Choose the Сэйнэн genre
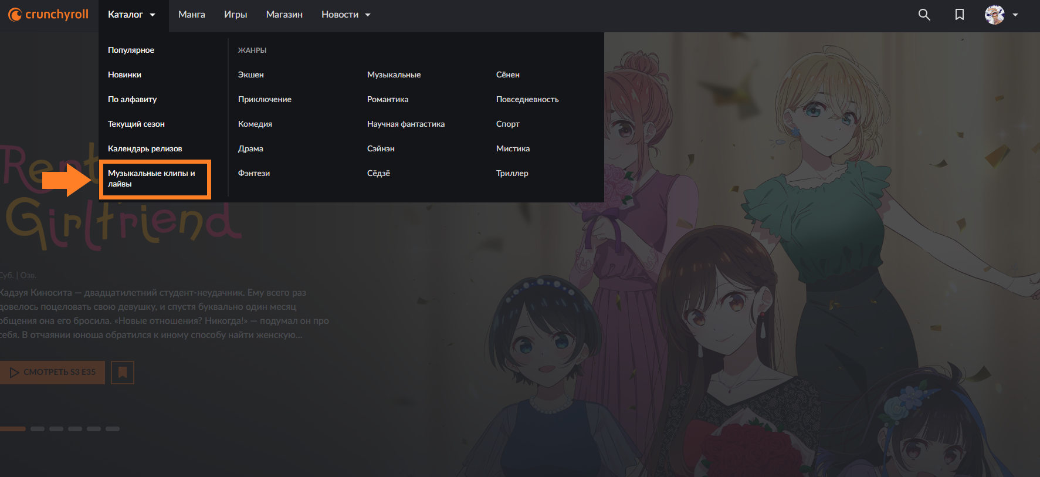This screenshot has width=1040, height=477. [381, 148]
